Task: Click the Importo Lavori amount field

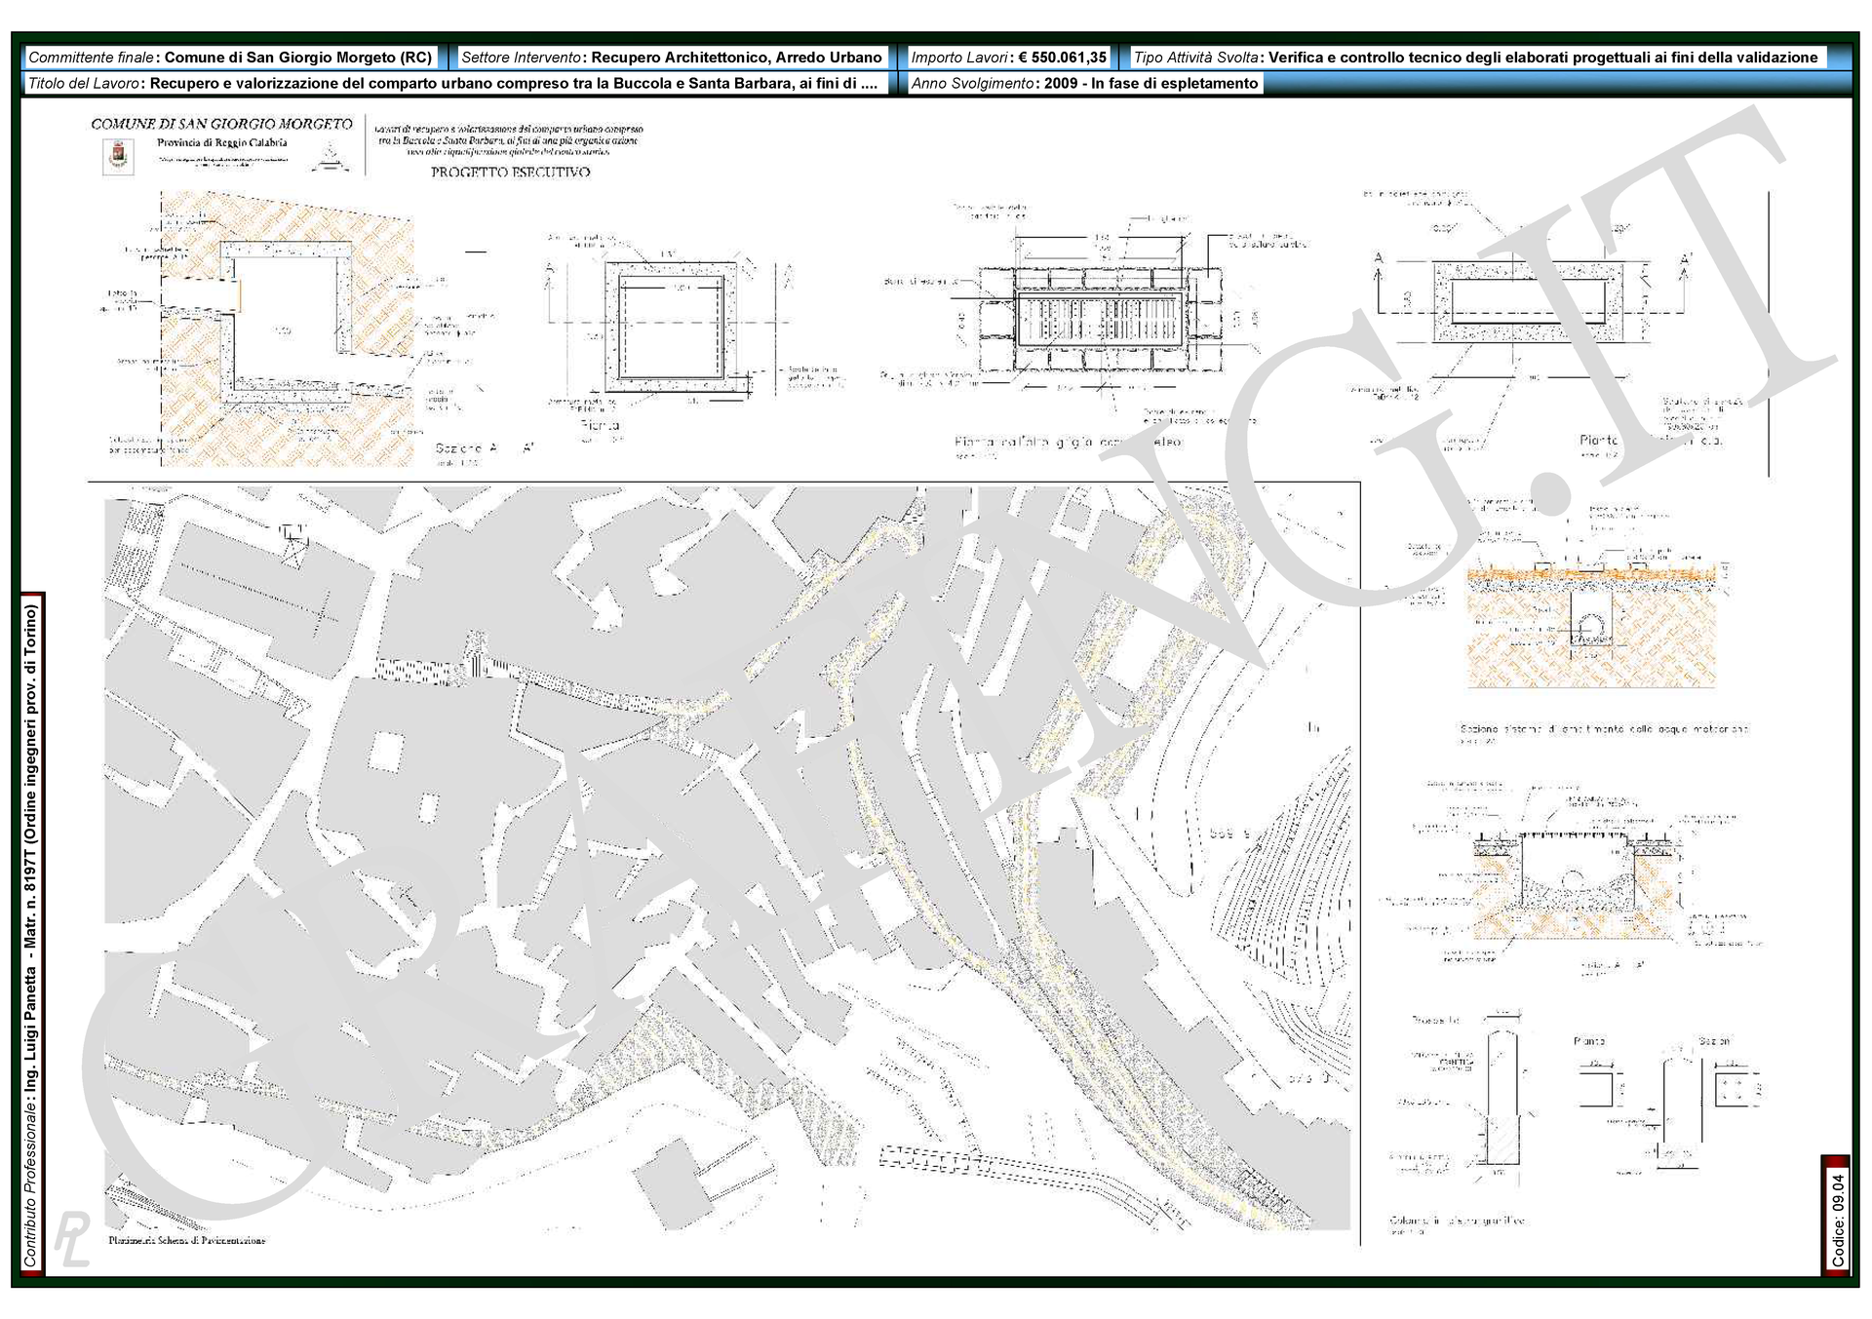Action: 1008,58
